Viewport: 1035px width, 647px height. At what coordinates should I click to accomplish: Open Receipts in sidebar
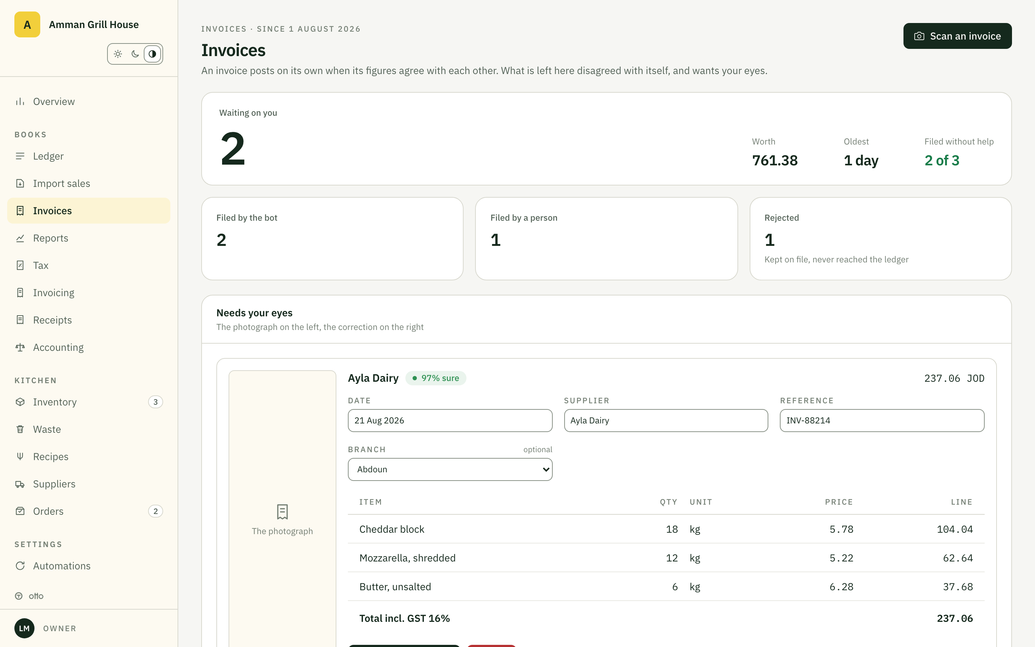pyautogui.click(x=89, y=320)
